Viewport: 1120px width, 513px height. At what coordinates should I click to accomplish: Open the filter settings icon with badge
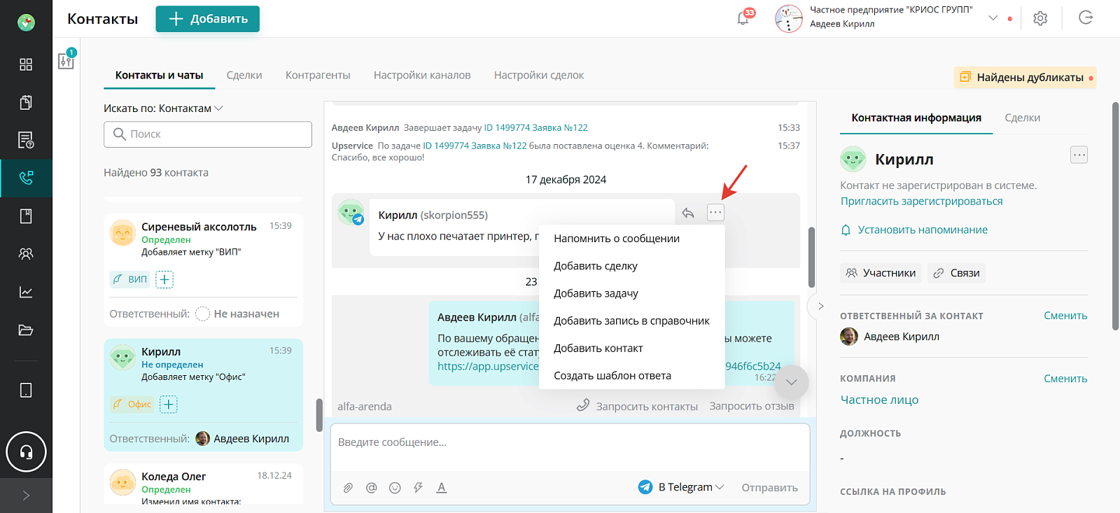tap(66, 60)
